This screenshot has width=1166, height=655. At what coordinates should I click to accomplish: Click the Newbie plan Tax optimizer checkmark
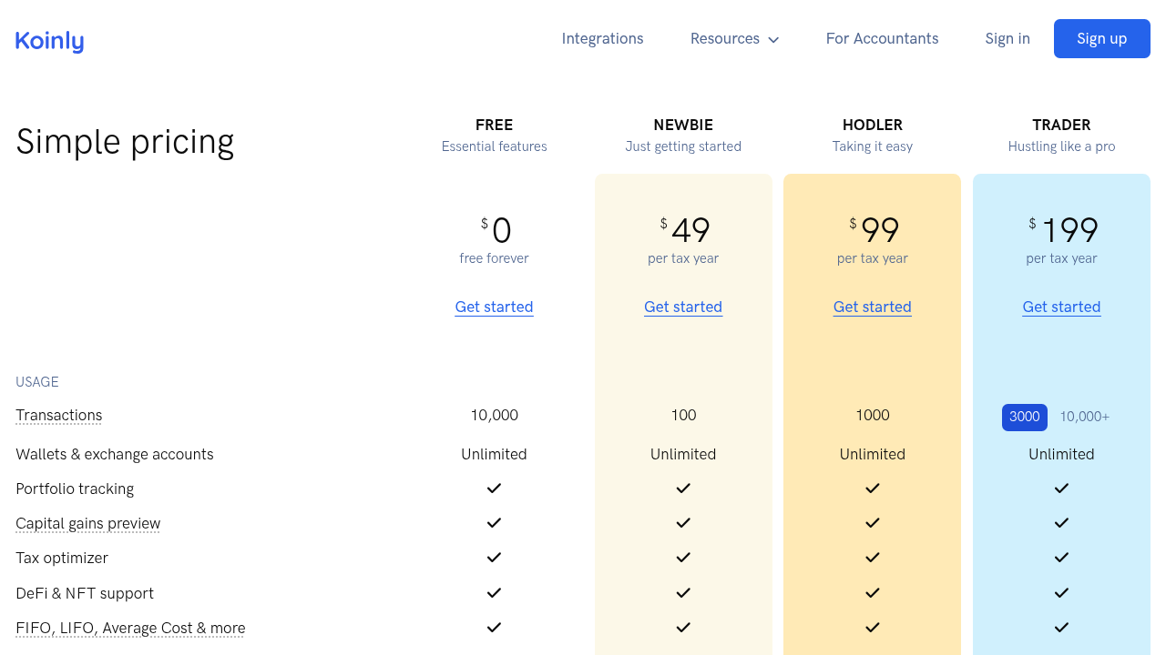pyautogui.click(x=683, y=558)
